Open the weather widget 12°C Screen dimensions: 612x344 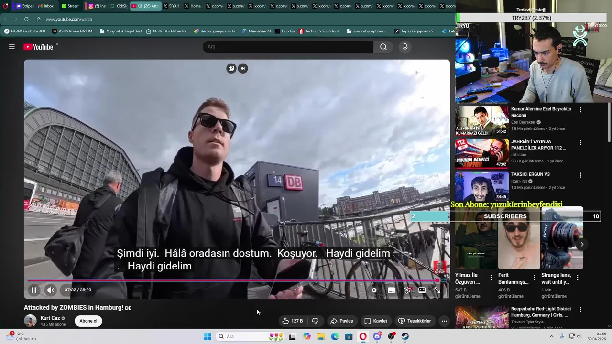21,336
